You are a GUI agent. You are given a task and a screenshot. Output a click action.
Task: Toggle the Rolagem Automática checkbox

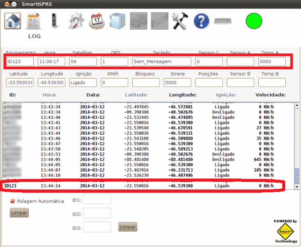(13, 201)
